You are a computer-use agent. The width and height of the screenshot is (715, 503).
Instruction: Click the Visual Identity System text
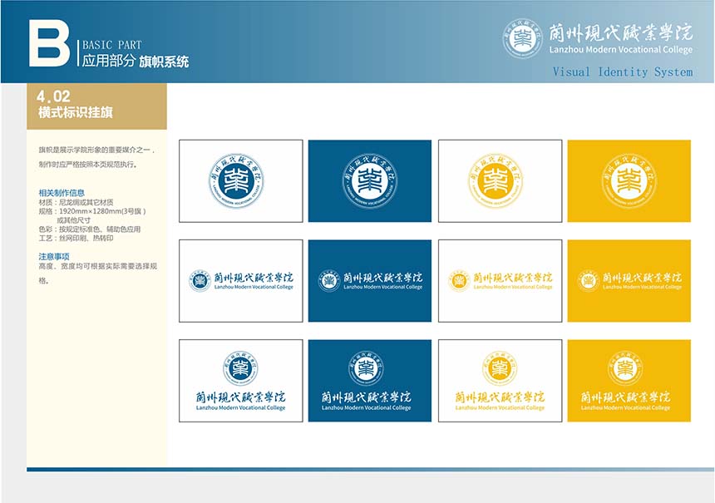pos(622,72)
